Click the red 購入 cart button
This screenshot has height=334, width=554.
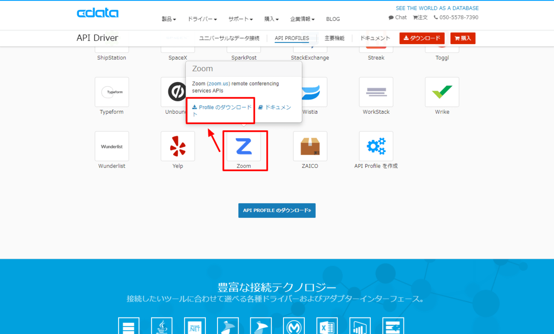click(463, 38)
